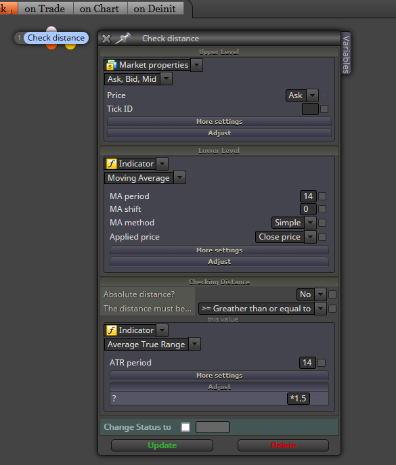The width and height of the screenshot is (396, 465).
Task: Toggle the Tick ID checkbox
Action: pos(324,109)
